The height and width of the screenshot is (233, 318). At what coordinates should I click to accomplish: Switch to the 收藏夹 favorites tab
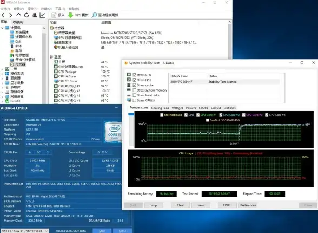click(x=18, y=22)
